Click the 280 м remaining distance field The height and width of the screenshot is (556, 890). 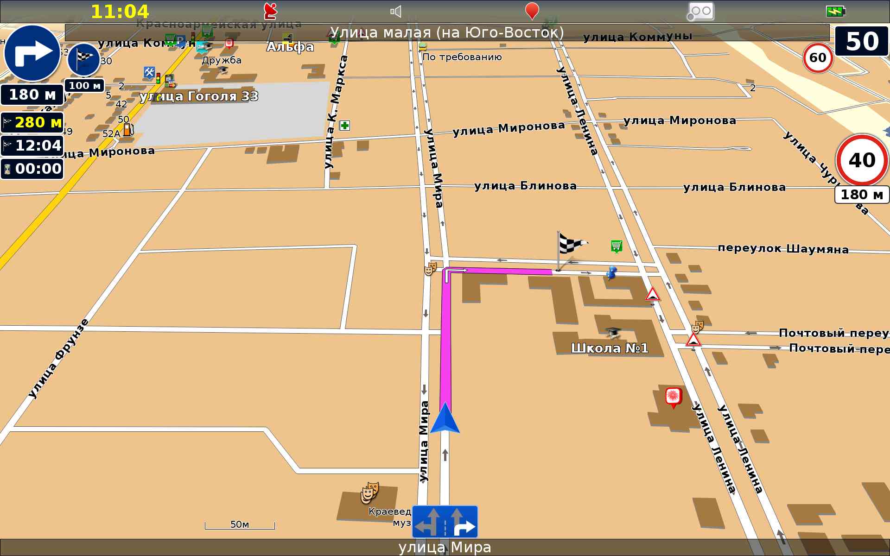tap(32, 122)
